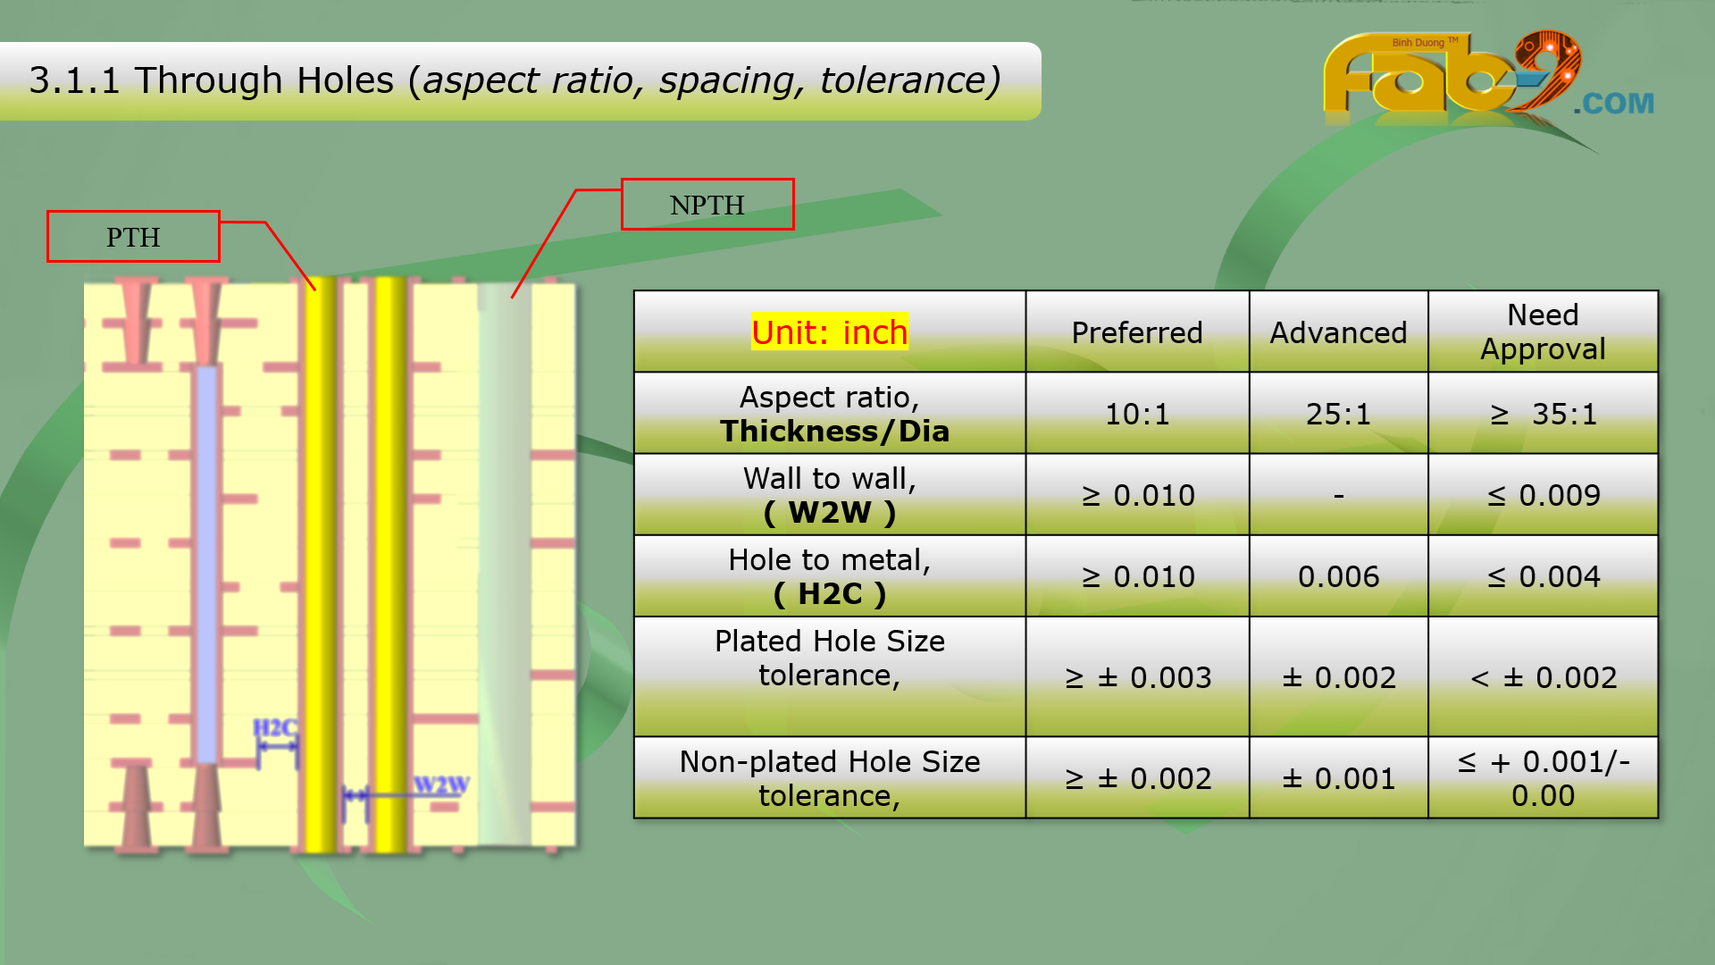The height and width of the screenshot is (965, 1715).
Task: Click the NPTH label box
Action: point(707,205)
